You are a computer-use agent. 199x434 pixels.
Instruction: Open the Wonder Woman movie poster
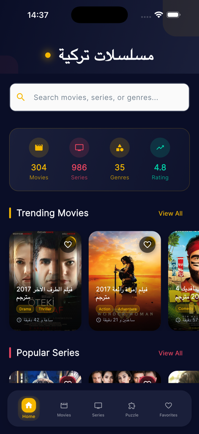pyautogui.click(x=125, y=281)
